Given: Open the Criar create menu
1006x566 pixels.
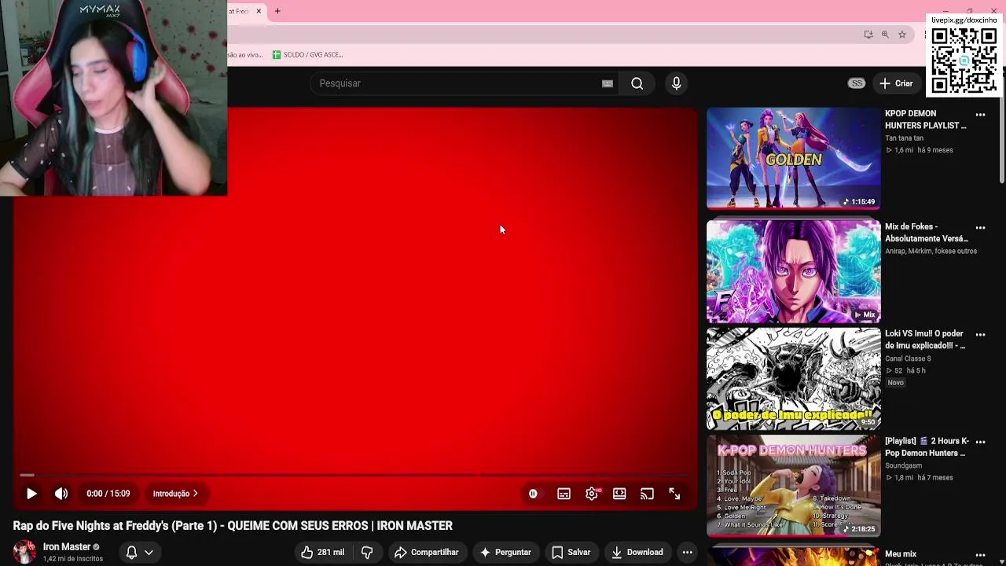Looking at the screenshot, I should 896,83.
